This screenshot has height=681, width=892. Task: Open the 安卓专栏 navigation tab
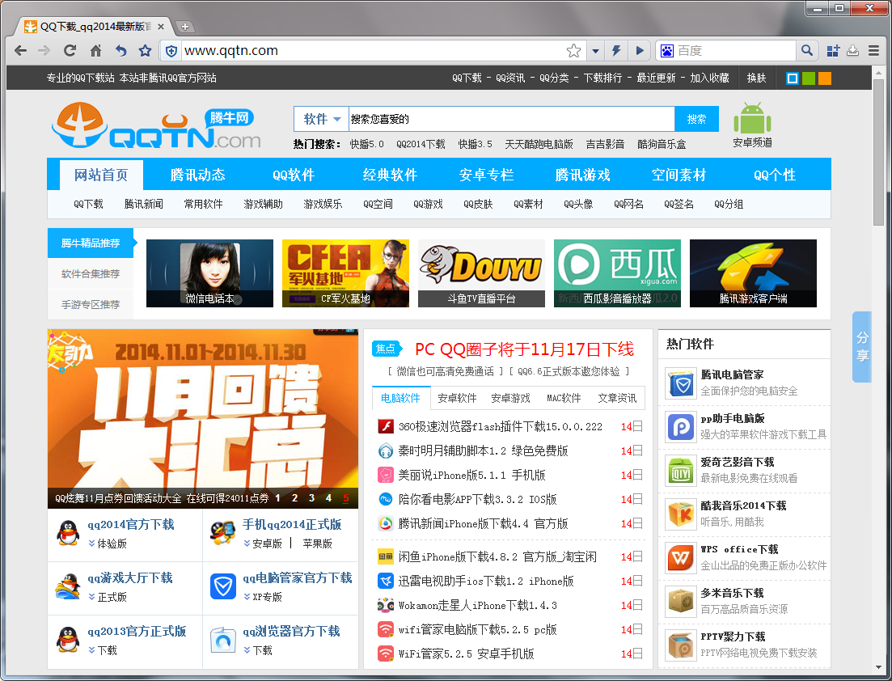pos(486,175)
